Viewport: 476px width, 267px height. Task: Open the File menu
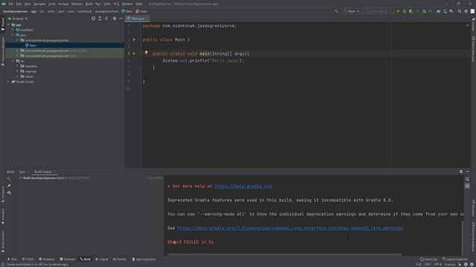pos(10,4)
